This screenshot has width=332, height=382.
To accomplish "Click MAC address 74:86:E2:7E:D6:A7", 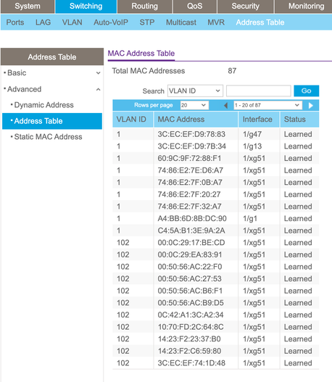I will [x=190, y=170].
